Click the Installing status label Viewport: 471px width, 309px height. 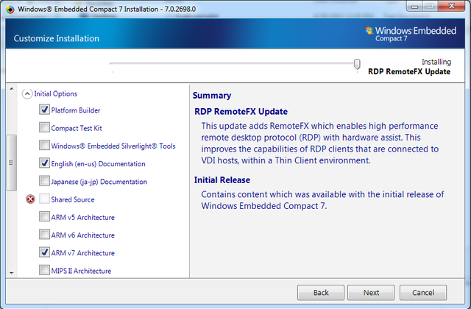[x=436, y=62]
